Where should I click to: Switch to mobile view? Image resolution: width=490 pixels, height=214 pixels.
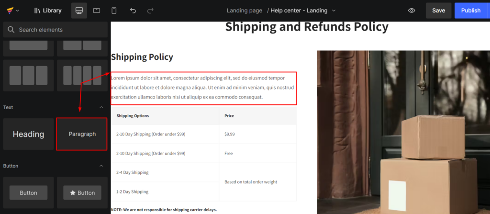[114, 11]
